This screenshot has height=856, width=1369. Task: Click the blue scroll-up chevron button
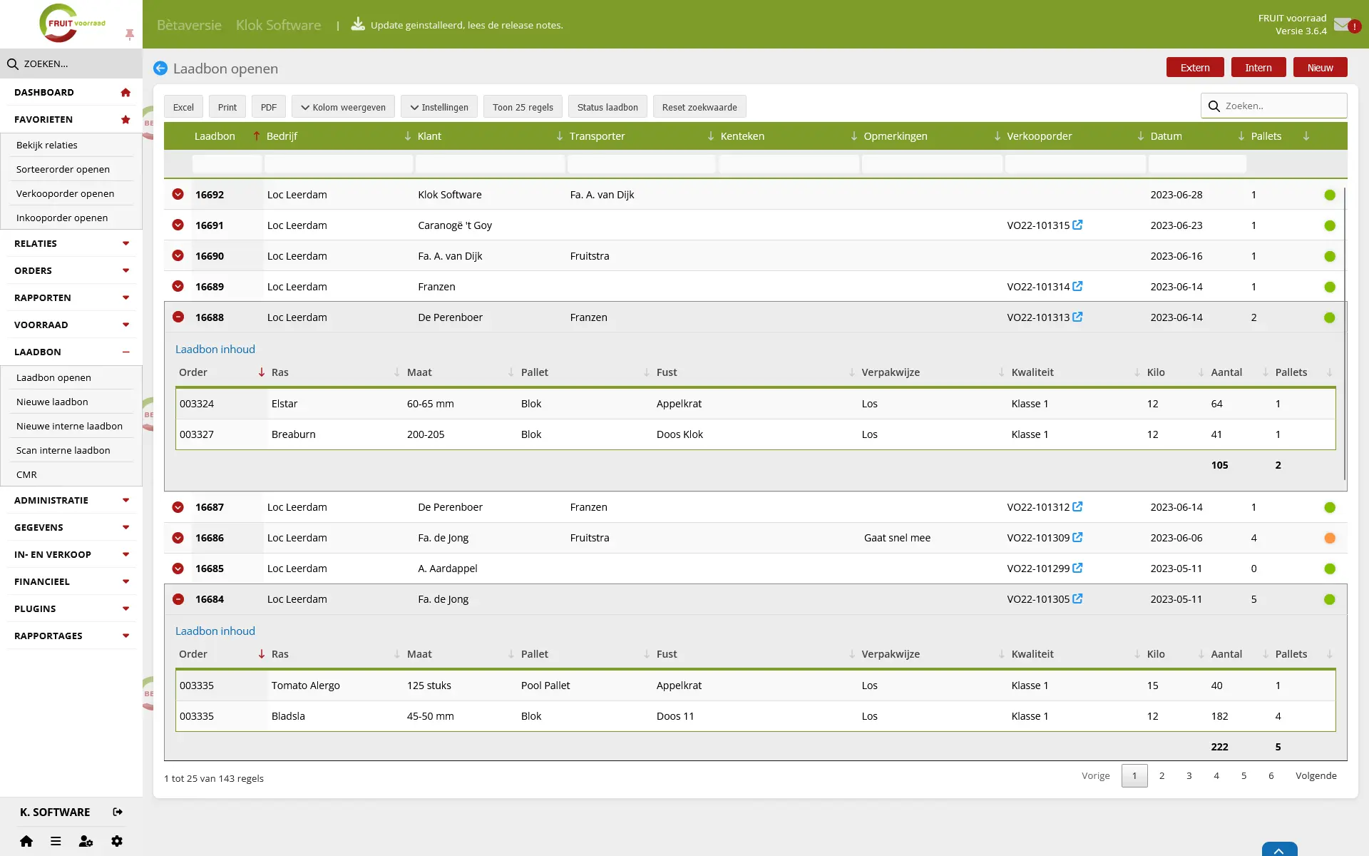pos(1279,850)
